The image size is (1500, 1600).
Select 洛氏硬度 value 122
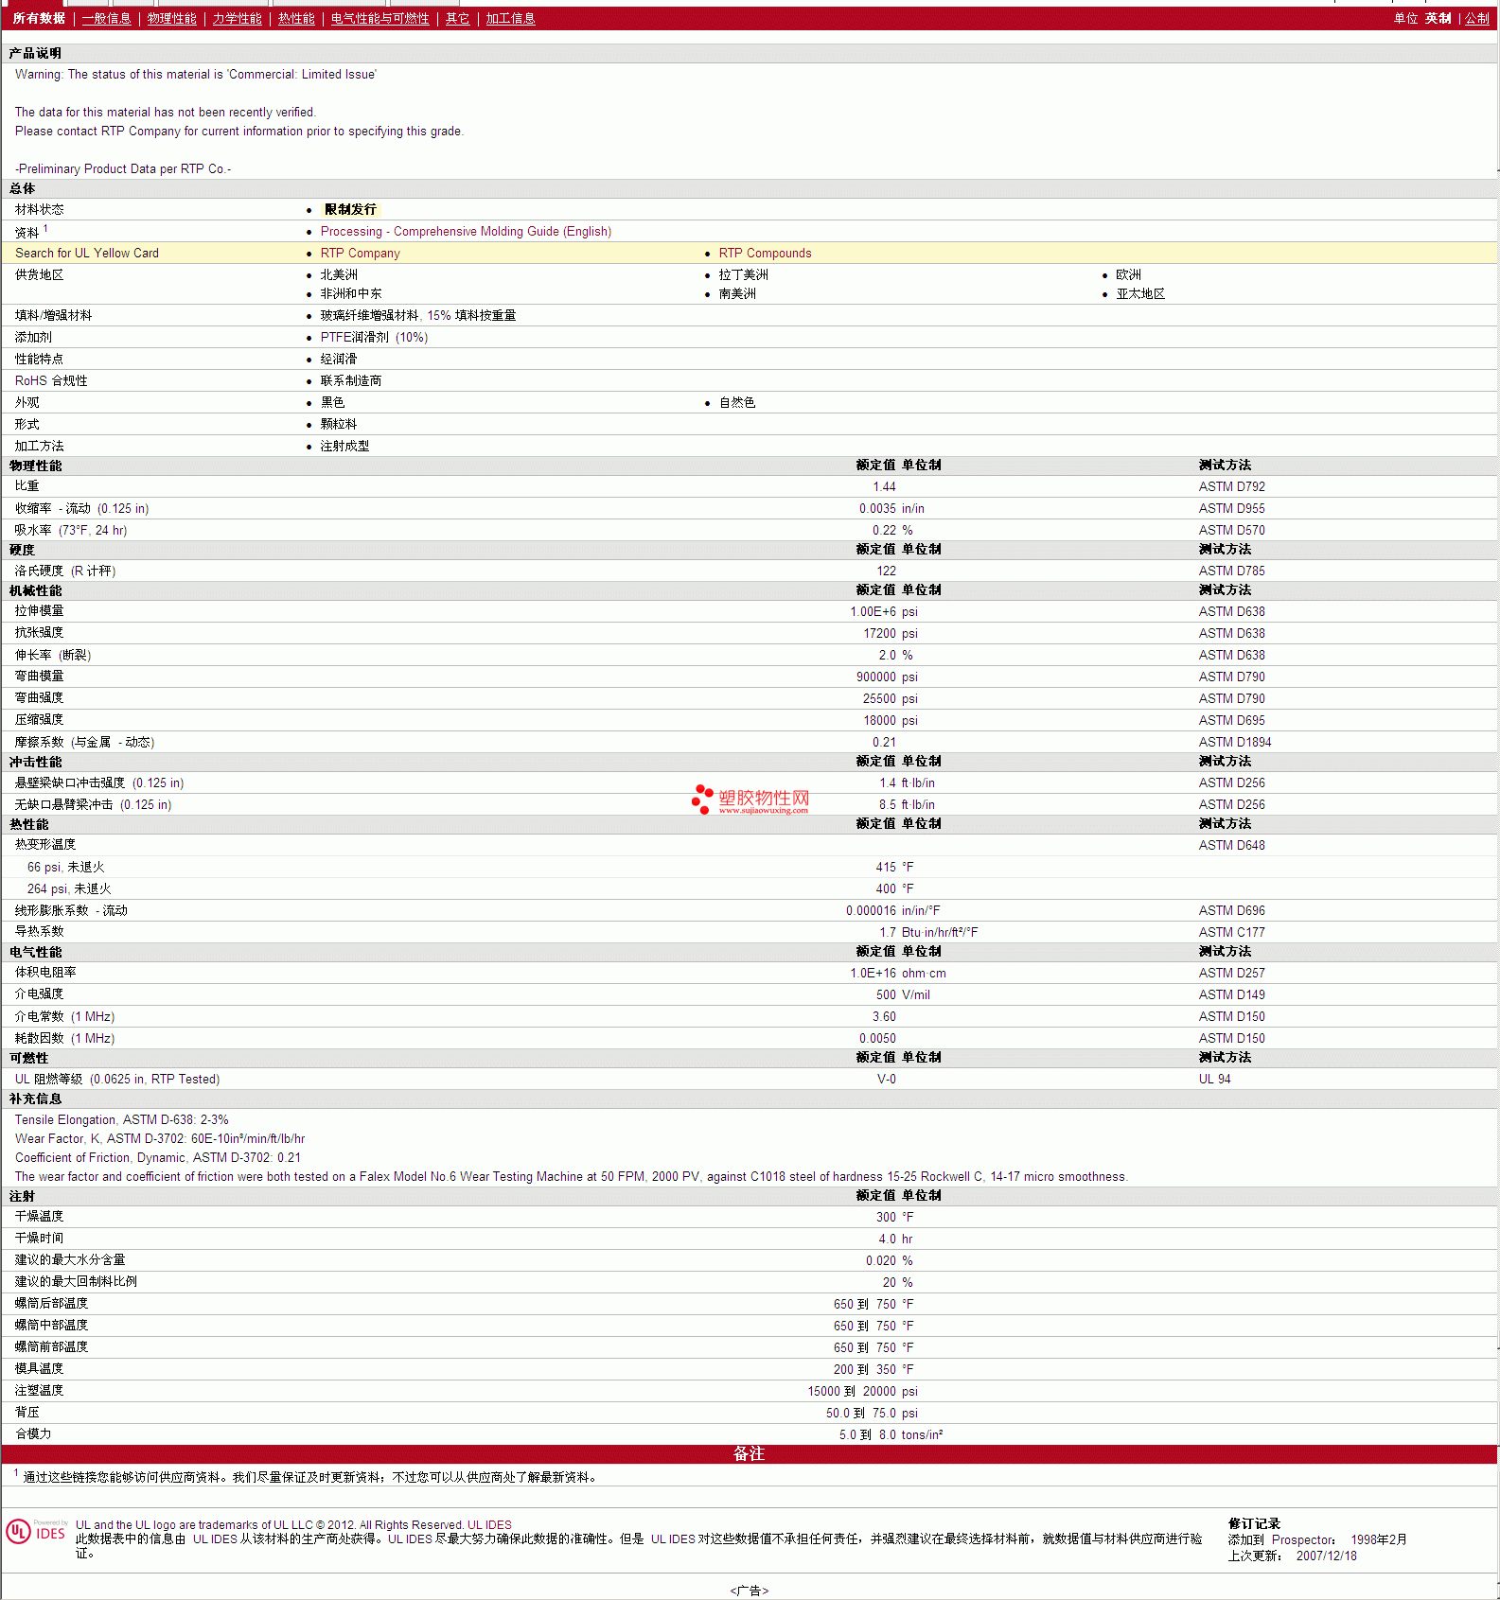886,571
